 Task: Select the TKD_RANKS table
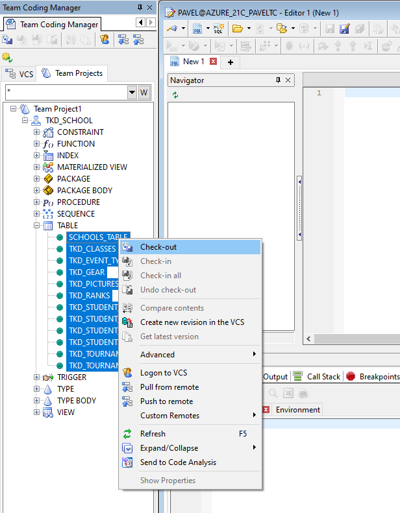click(x=90, y=296)
